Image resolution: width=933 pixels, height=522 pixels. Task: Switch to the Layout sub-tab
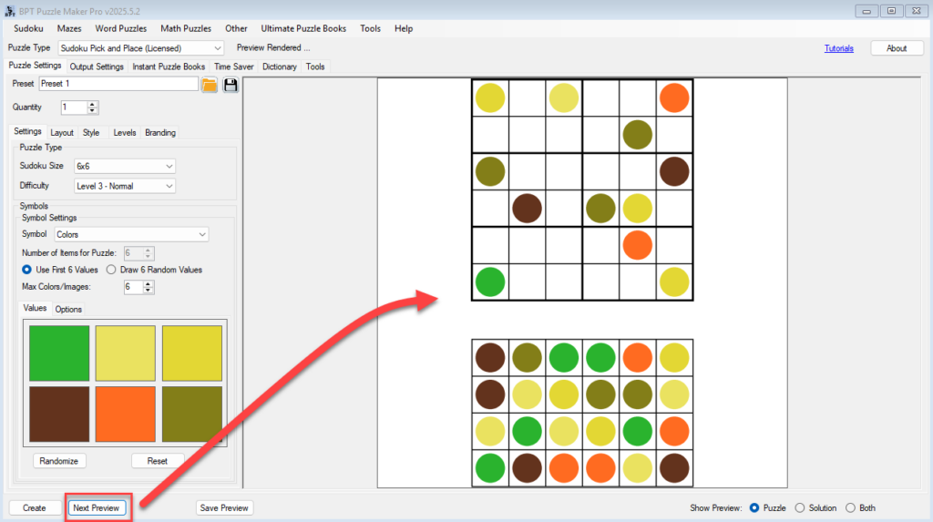(x=62, y=133)
